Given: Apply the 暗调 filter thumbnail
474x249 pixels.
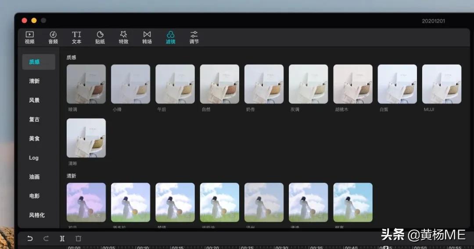Looking at the screenshot, I should [86, 84].
